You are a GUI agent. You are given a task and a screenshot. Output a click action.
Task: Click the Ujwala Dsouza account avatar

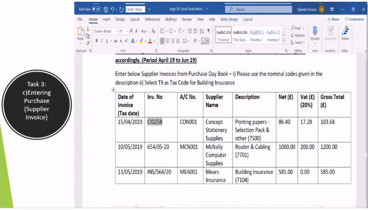coord(321,9)
